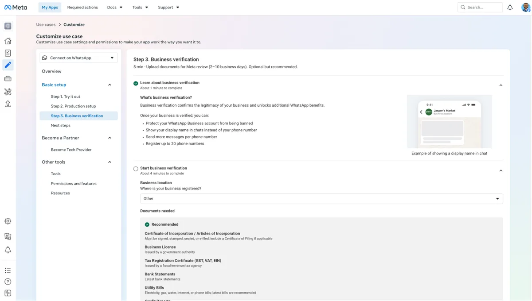The image size is (532, 301).
Task: Open the profile avatar menu
Action: pyautogui.click(x=526, y=8)
